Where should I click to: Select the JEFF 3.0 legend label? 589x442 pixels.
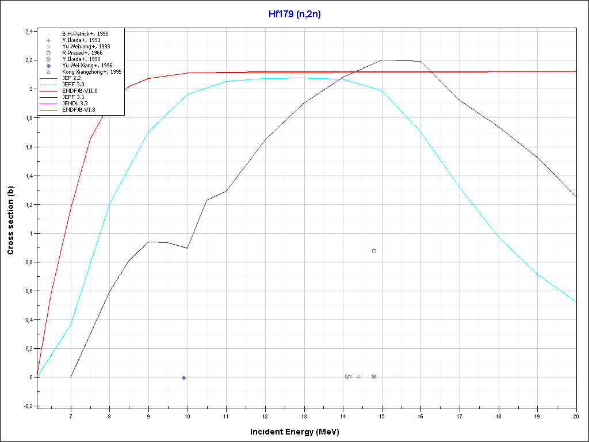[x=73, y=85]
